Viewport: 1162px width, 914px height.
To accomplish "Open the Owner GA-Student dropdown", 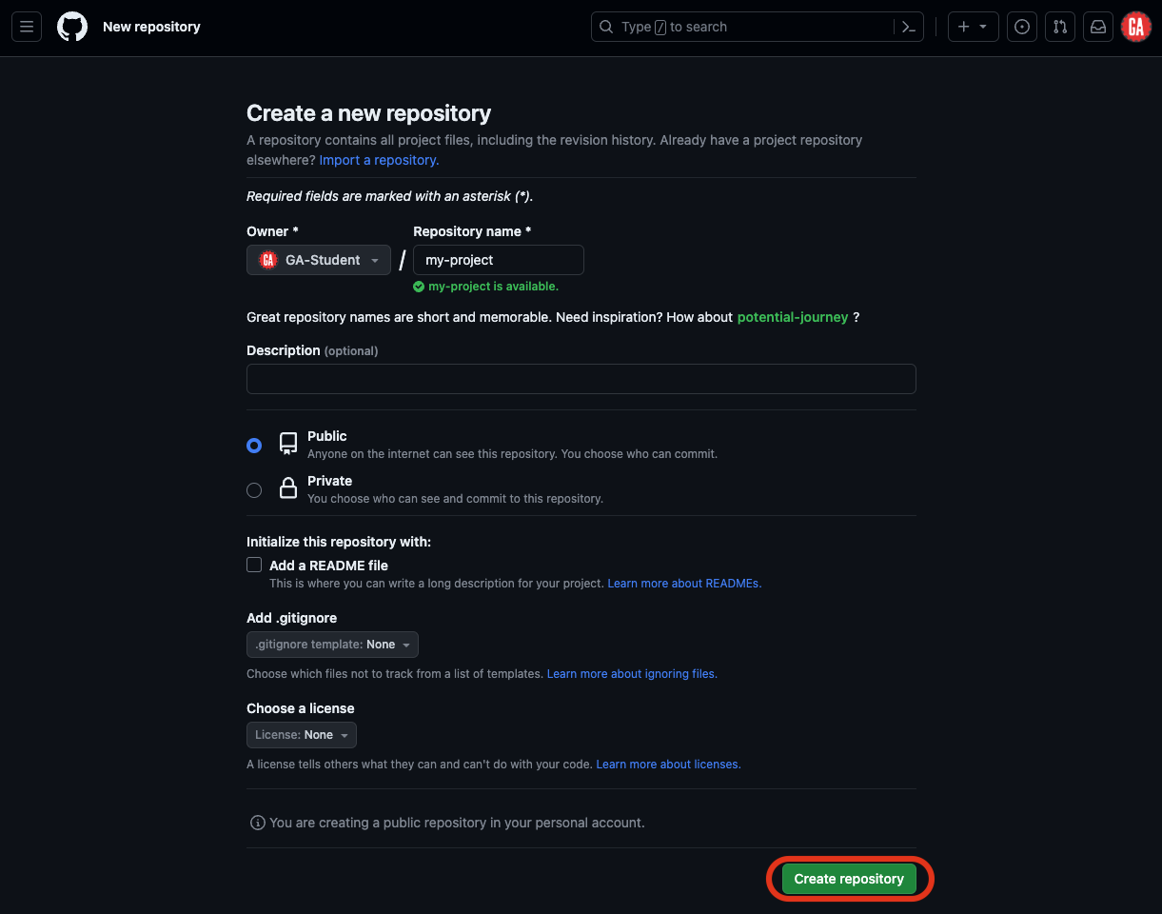I will coord(318,259).
